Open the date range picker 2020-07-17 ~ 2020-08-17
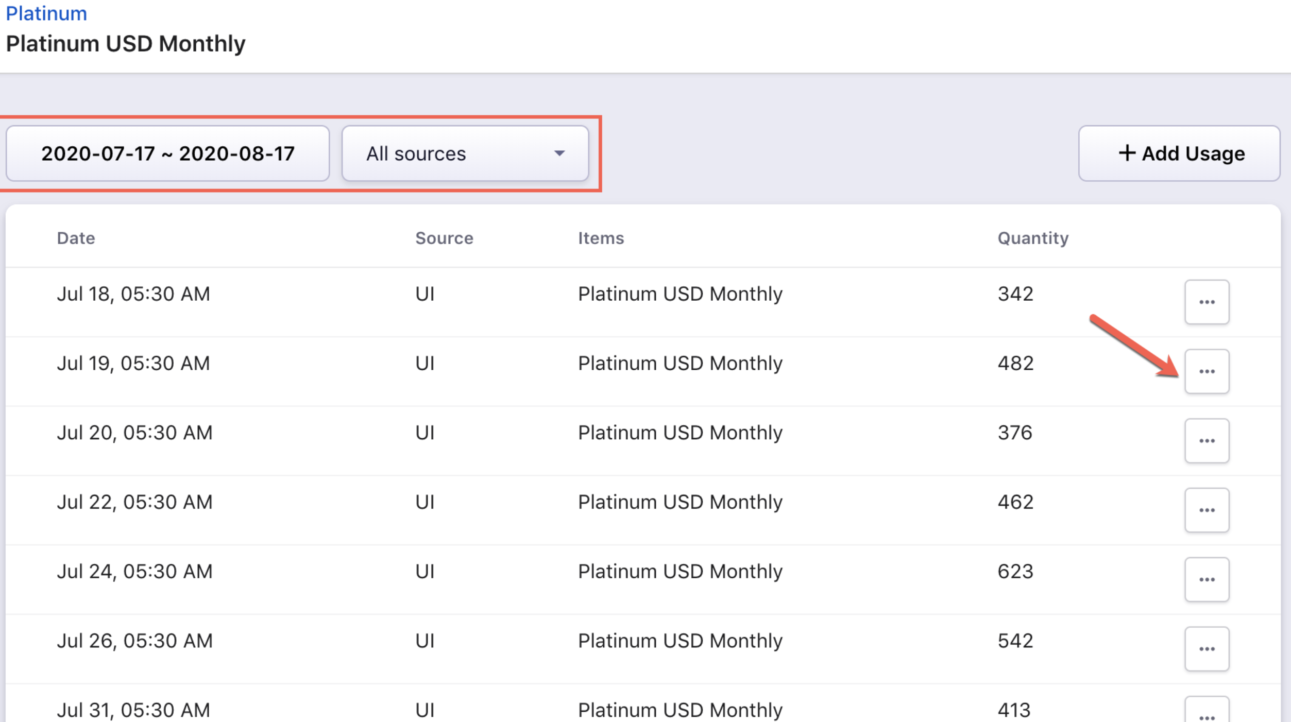 [168, 153]
